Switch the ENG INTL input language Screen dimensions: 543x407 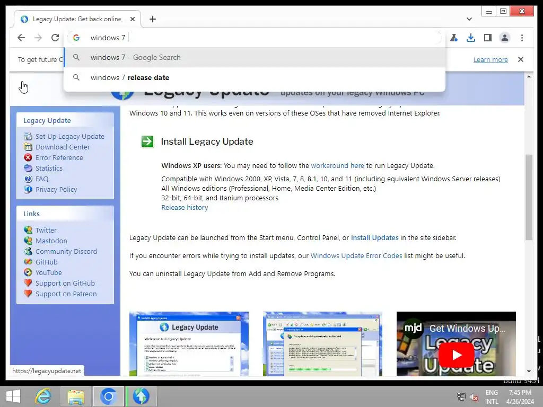click(x=492, y=397)
